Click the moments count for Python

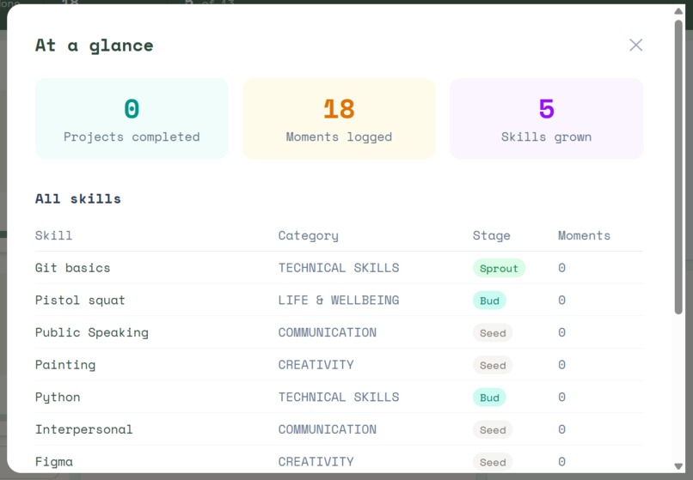pos(561,397)
